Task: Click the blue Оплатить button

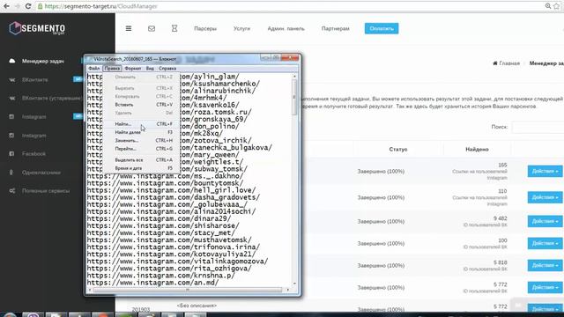Action: tap(382, 28)
